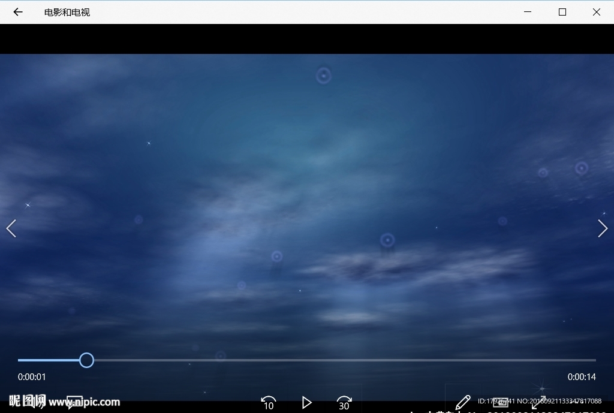614x413 pixels.
Task: Click the seek bar's circular handle
Action: tap(86, 360)
